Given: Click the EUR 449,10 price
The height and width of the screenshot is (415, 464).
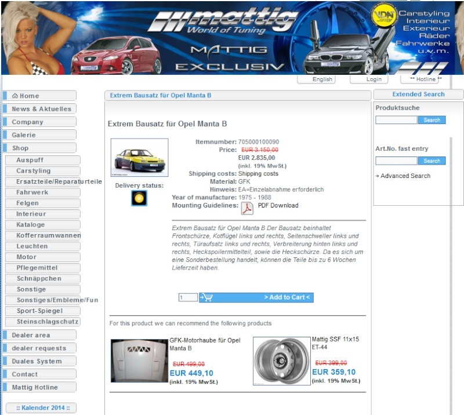Looking at the screenshot, I should pyautogui.click(x=191, y=373).
